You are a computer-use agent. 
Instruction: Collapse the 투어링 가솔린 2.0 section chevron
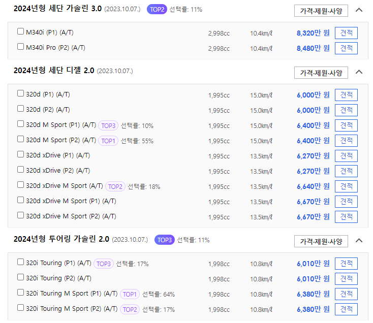(359, 241)
